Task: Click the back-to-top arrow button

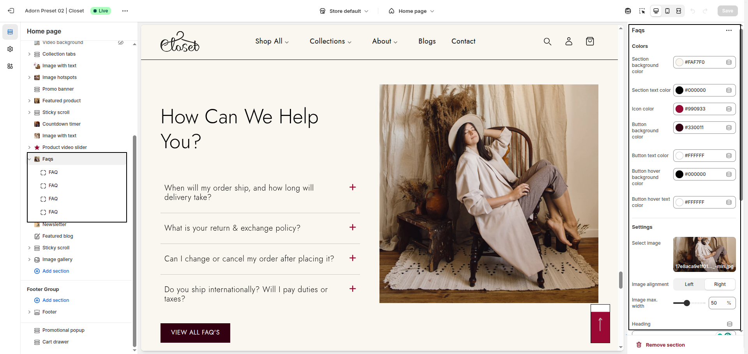Action: pos(600,324)
